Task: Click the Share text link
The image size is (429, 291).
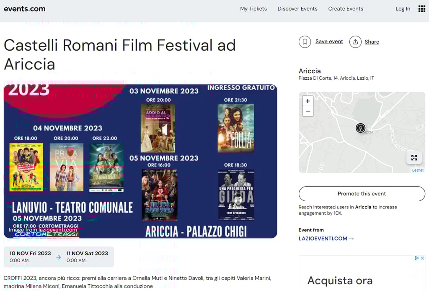Action: tap(372, 42)
